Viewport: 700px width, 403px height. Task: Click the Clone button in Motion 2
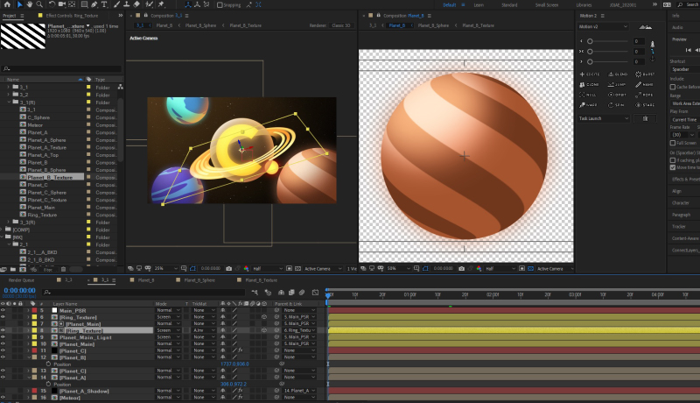coord(589,84)
